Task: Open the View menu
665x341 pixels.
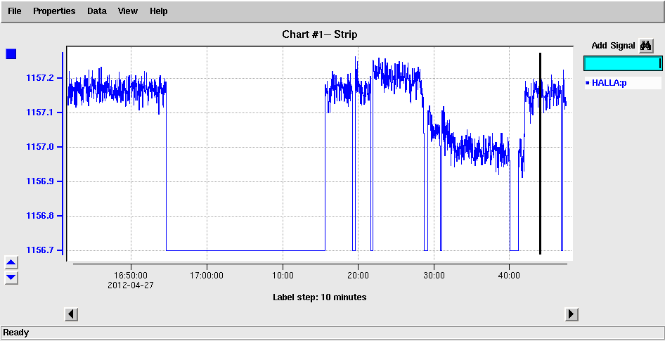Action: [x=128, y=11]
